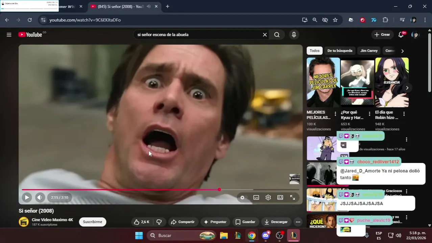This screenshot has width=432, height=243.
Task: Run the search with the magnifier button
Action: coord(277,34)
